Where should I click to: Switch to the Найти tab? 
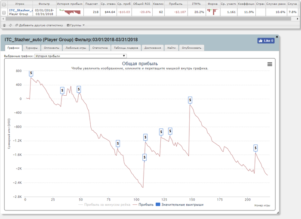coord(172,48)
